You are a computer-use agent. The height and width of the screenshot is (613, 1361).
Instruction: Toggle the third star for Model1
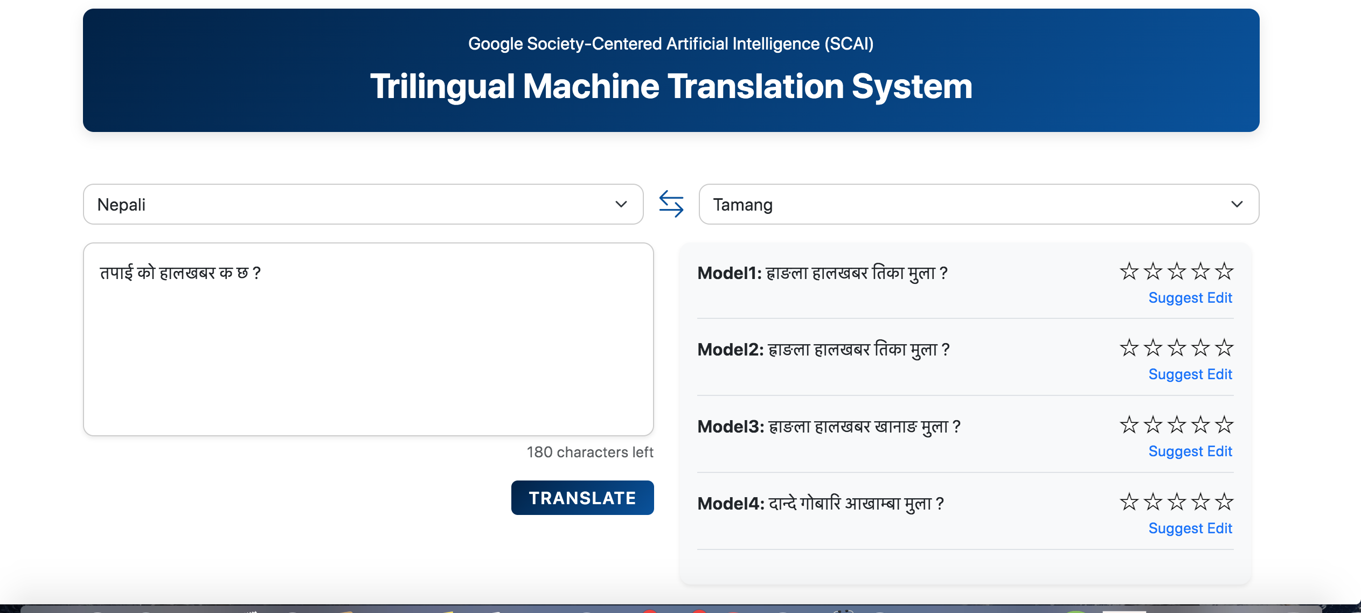1176,273
